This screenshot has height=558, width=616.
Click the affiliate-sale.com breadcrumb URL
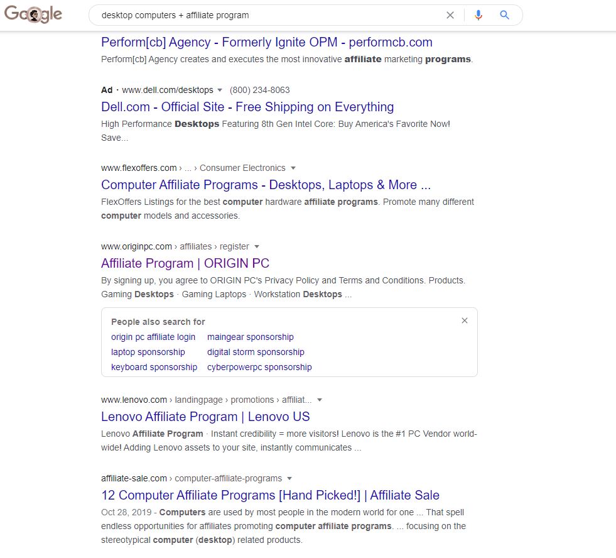134,479
